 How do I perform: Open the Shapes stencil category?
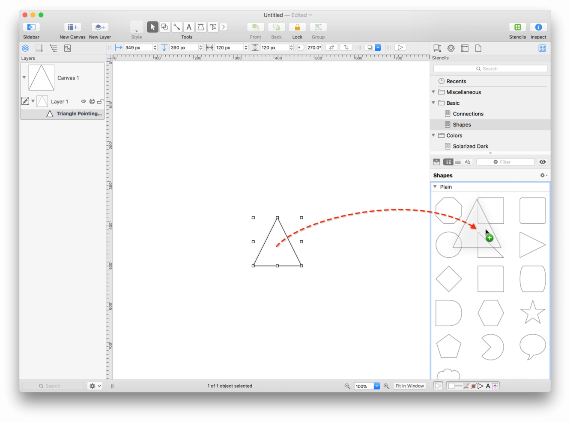[462, 124]
